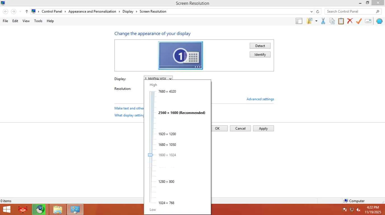
Task: Click the orange checkmark toolbar icon
Action: [x=359, y=21]
